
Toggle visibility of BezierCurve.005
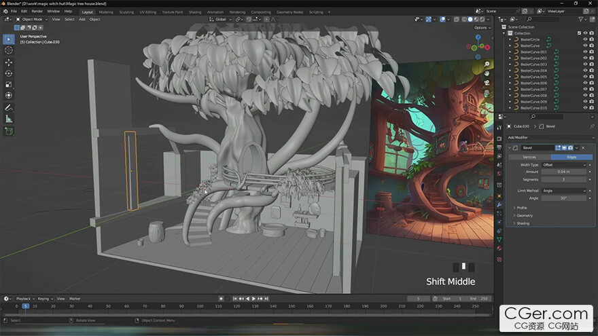click(585, 77)
